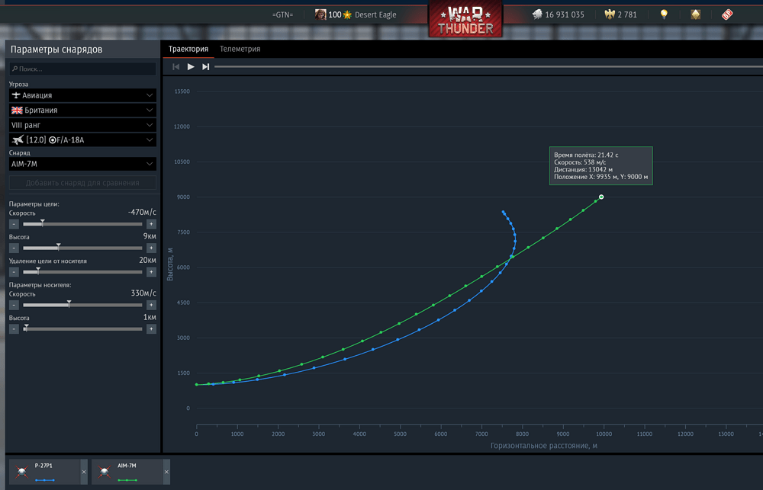Decrease carrier altitude with minus button
The image size is (763, 490).
pyautogui.click(x=14, y=329)
